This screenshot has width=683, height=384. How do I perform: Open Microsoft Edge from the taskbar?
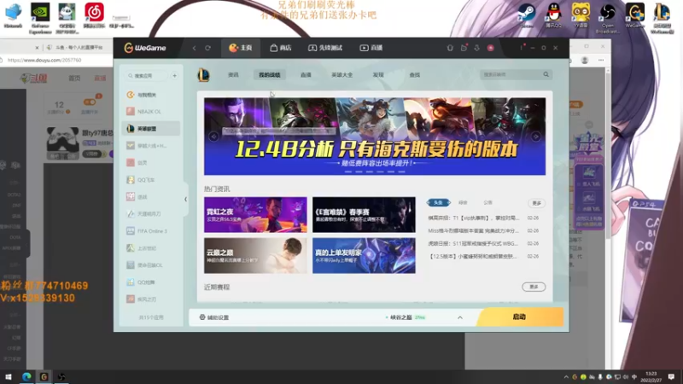26,376
